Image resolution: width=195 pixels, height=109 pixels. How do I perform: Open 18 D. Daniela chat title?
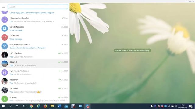tap(16, 53)
